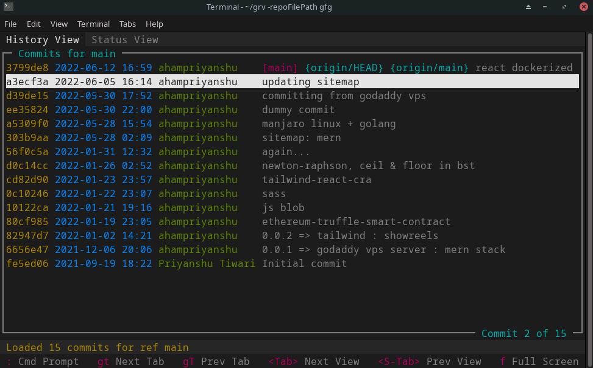
Task: Open the Tabs menu
Action: coord(127,24)
